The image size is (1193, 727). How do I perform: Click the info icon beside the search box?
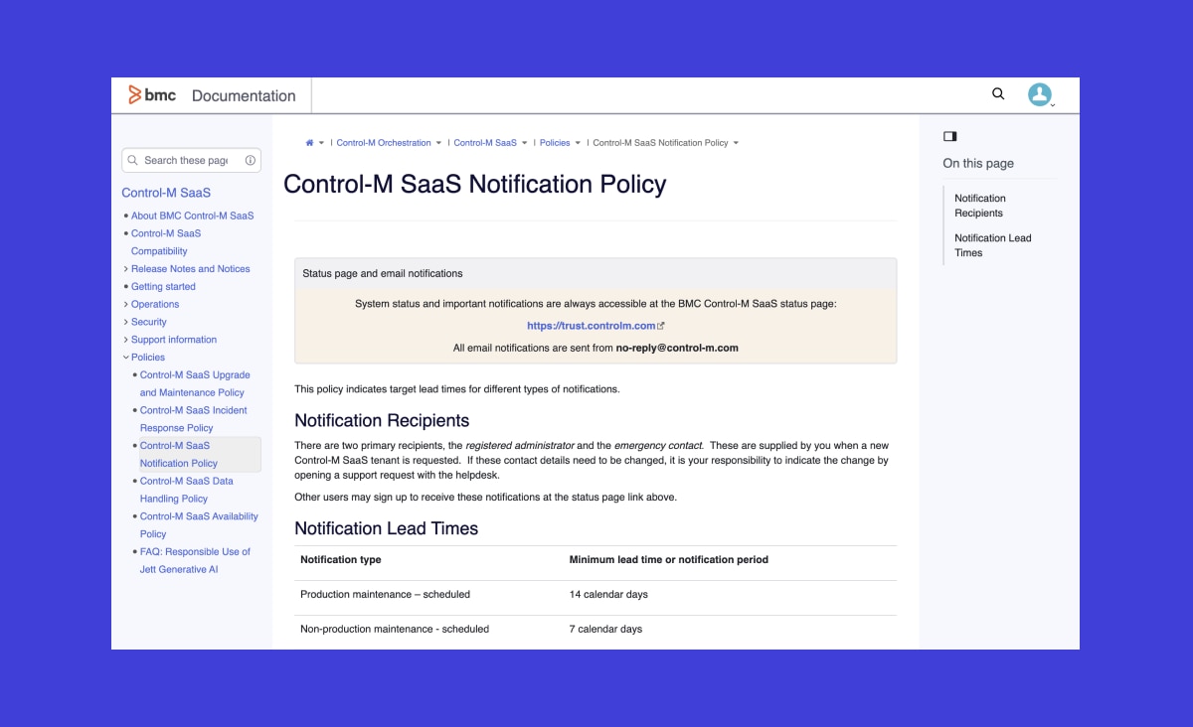point(250,160)
